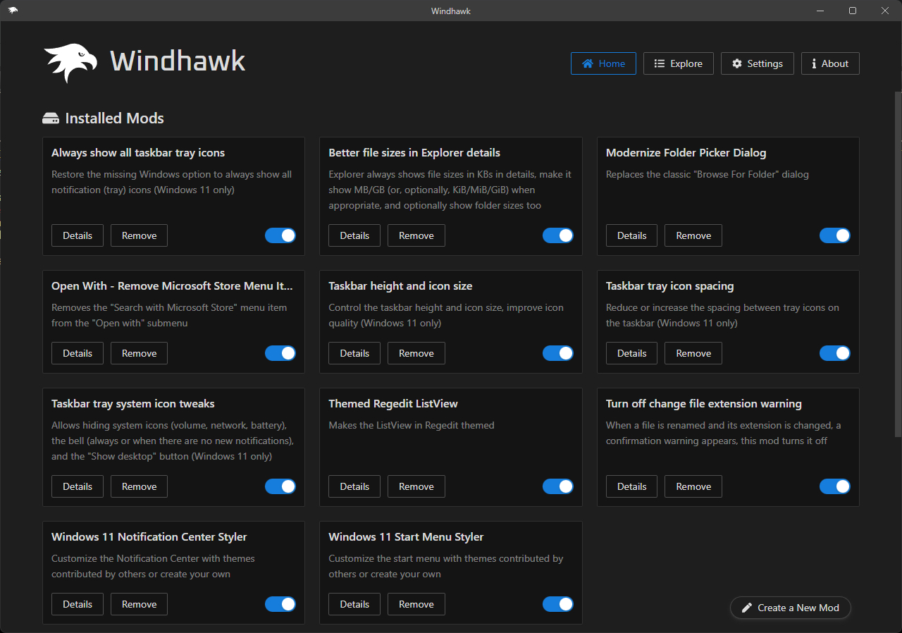Open Details for Taskbar height and icon size
Screen dimensions: 902x633
click(354, 353)
